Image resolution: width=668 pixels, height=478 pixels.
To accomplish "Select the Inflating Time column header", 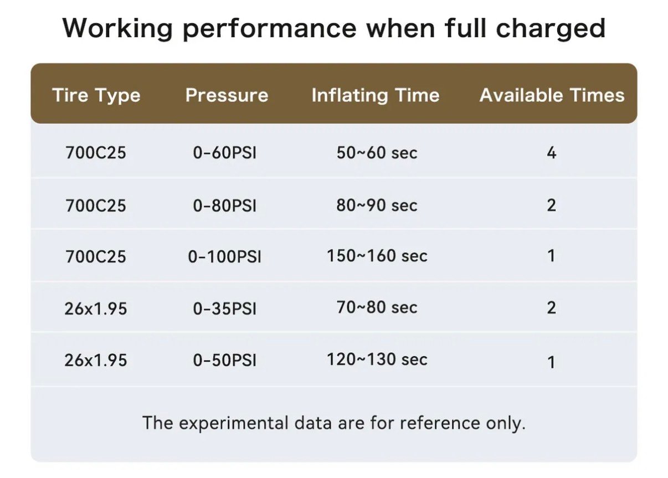I will pyautogui.click(x=376, y=95).
